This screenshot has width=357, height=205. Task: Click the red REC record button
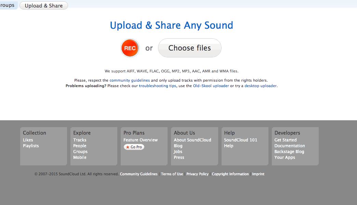tap(130, 48)
